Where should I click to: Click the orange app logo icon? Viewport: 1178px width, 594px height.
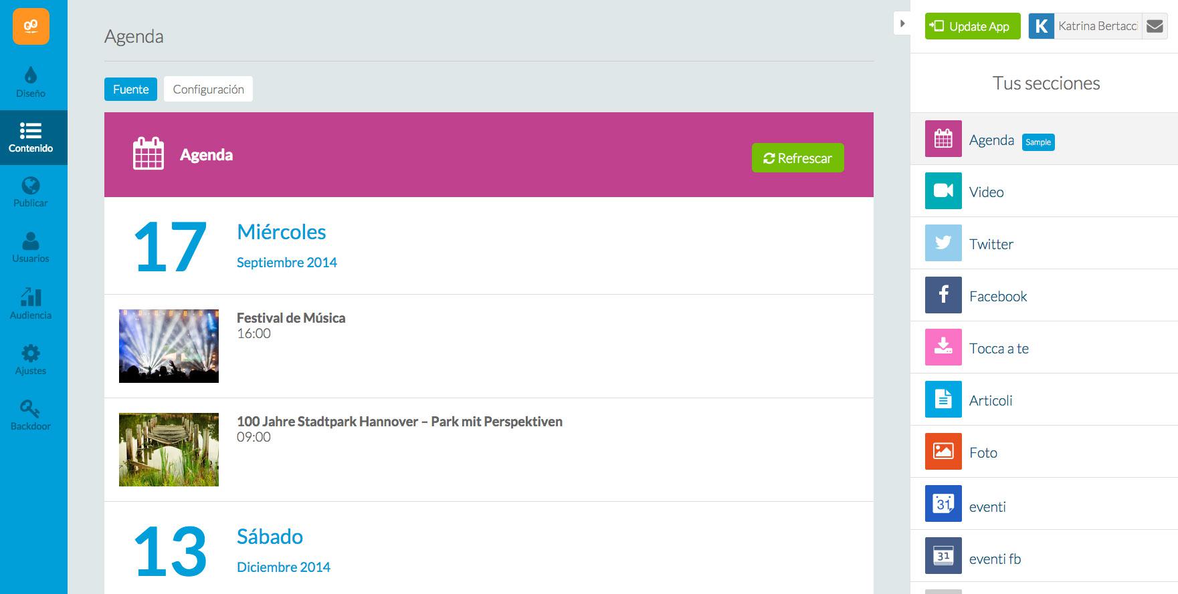click(31, 27)
